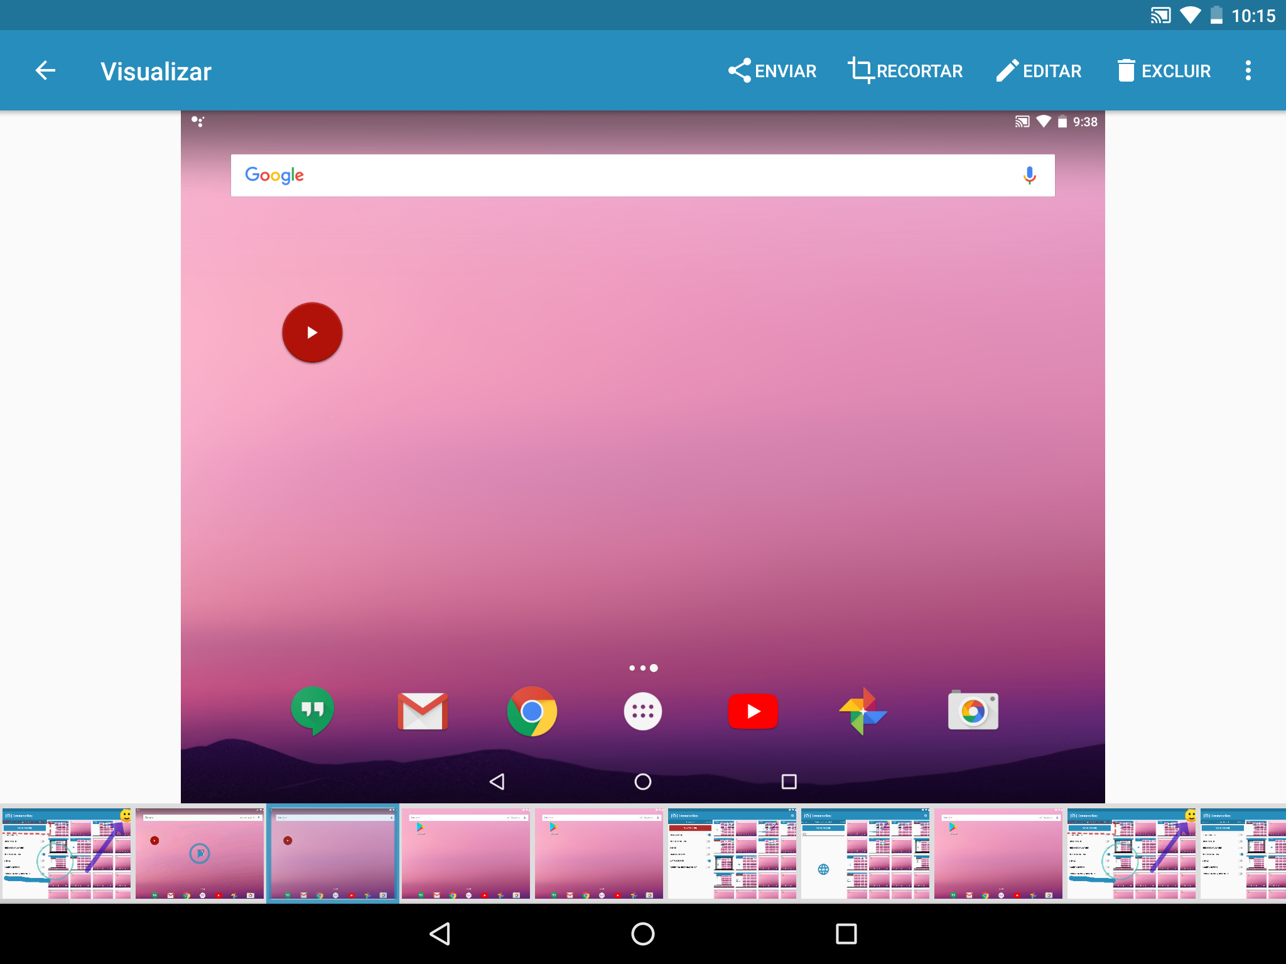The image size is (1286, 964).
Task: Open the Google Photos pinwheel icon
Action: (x=863, y=711)
